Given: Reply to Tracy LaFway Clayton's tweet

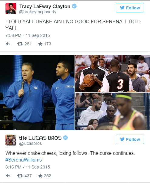Looking at the screenshot, I should pos(8,44).
